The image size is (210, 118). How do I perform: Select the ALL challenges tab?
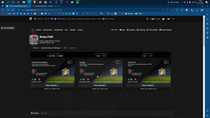coord(33,30)
